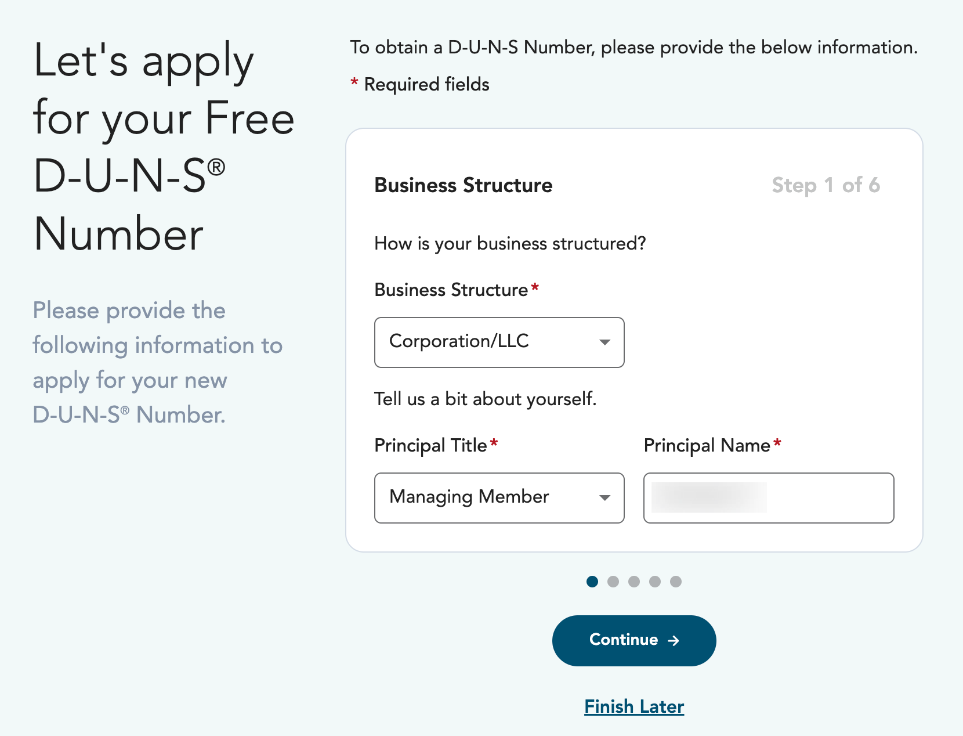Click the Business Structure field label
The height and width of the screenshot is (736, 963).
click(x=451, y=290)
